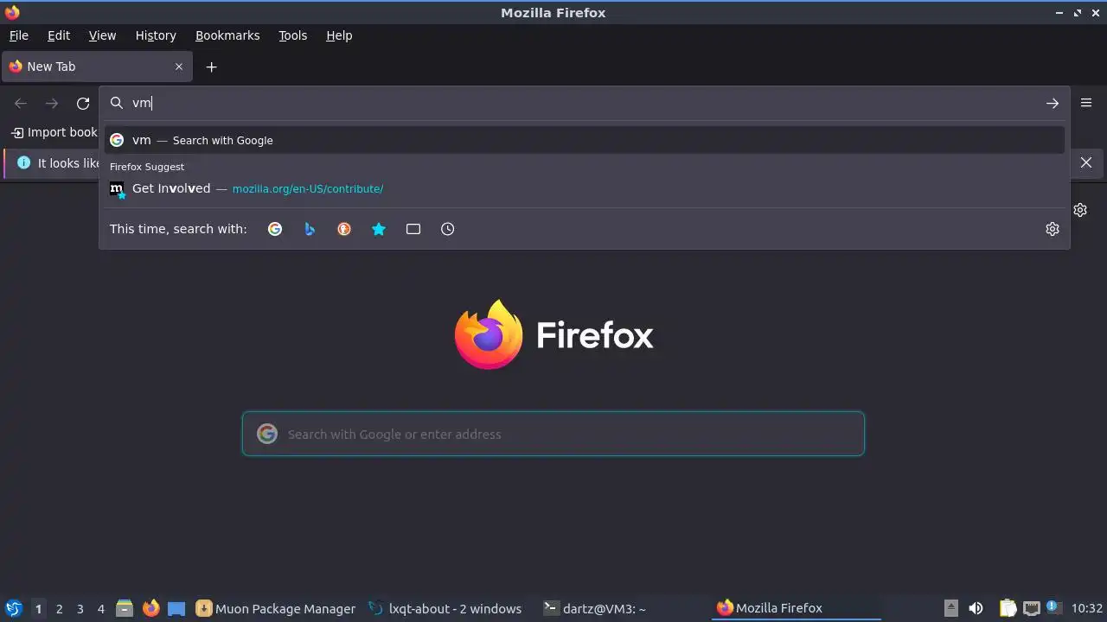The width and height of the screenshot is (1107, 622).
Task: Switch to the Muon Package Manager window
Action: click(276, 608)
